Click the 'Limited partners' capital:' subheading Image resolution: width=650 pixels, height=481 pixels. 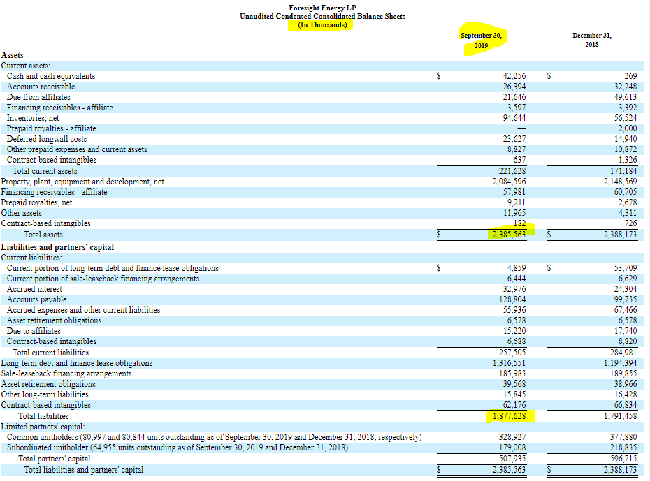pos(43,427)
